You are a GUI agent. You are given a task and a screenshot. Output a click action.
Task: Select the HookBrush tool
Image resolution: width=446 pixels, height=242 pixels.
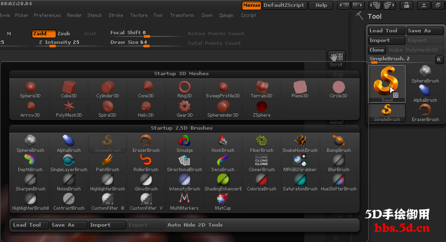point(223,144)
